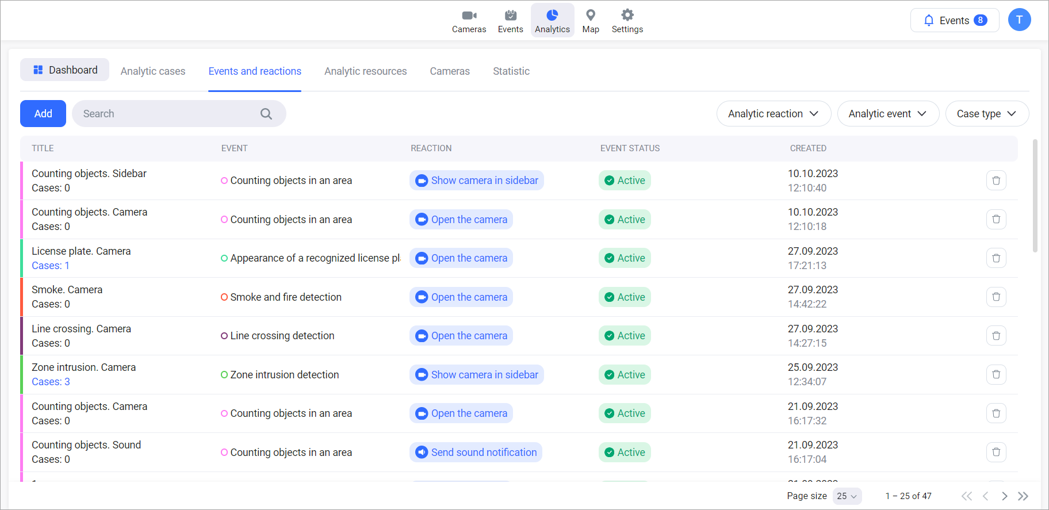Expand the Analytic reaction filter
Screen dimensions: 1049x510
pyautogui.click(x=773, y=114)
